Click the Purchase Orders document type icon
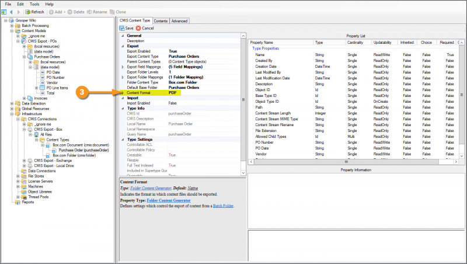 click(x=30, y=57)
